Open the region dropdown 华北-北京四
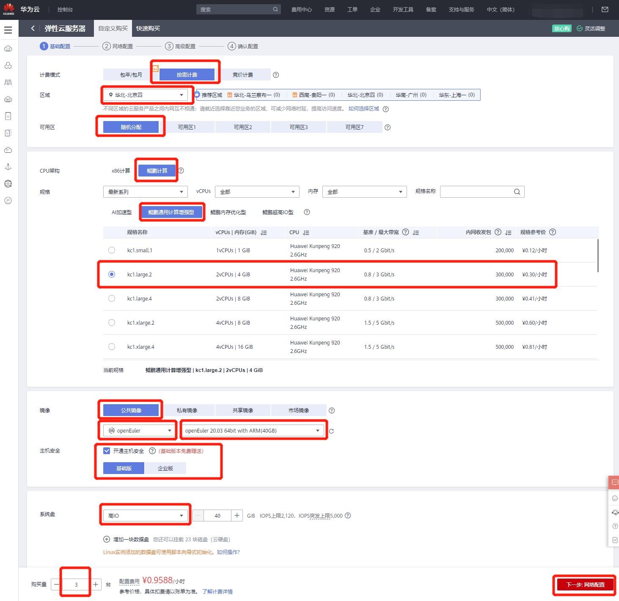The width and height of the screenshot is (619, 601). click(146, 95)
